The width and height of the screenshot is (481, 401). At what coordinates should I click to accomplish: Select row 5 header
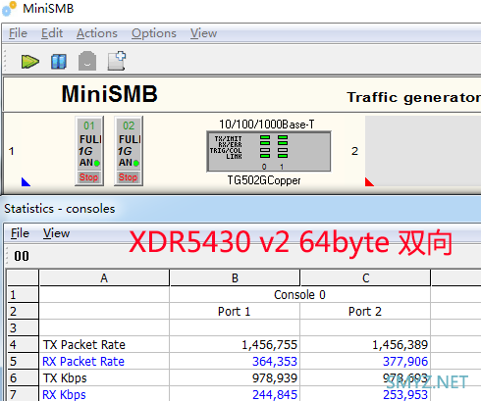click(x=23, y=361)
